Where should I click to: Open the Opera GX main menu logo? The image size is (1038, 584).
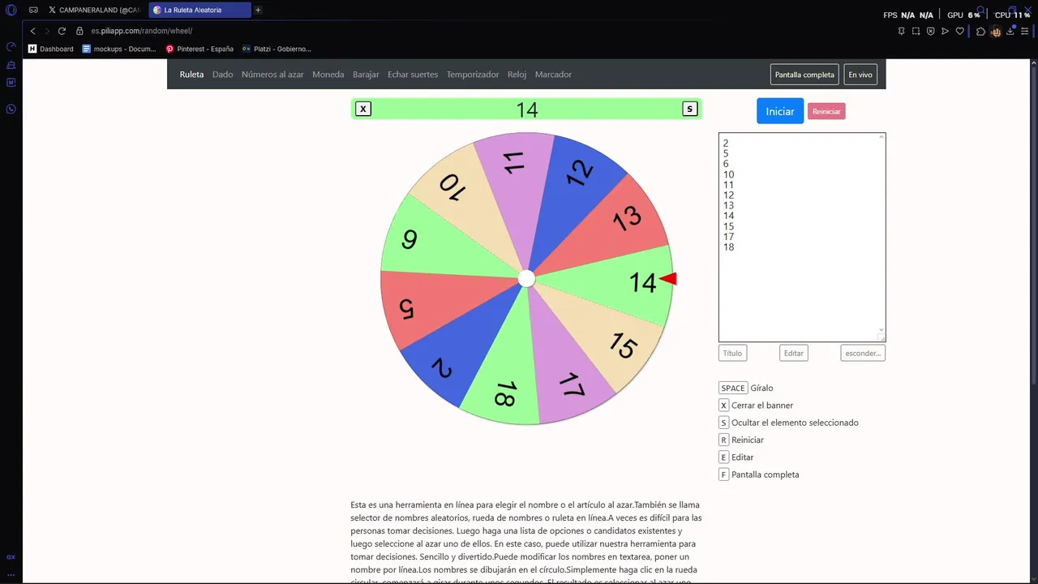(x=11, y=11)
